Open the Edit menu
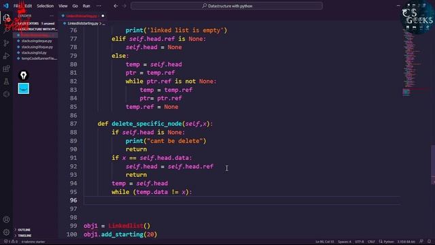Image resolution: width=435 pixels, height=245 pixels. (x=29, y=6)
